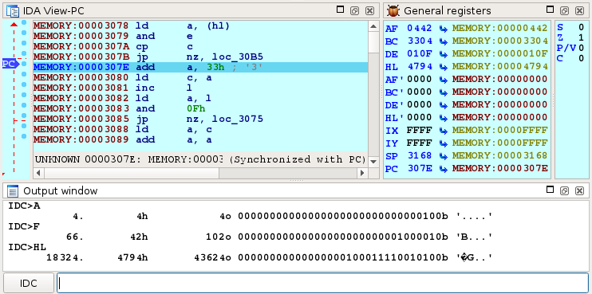Select the highlighted line add a, 33h
Screen dimensions: 592x294
(x=200, y=68)
